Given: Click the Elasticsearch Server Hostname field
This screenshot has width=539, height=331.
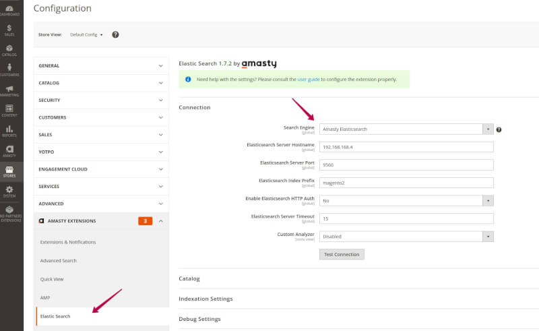Looking at the screenshot, I should 406,147.
